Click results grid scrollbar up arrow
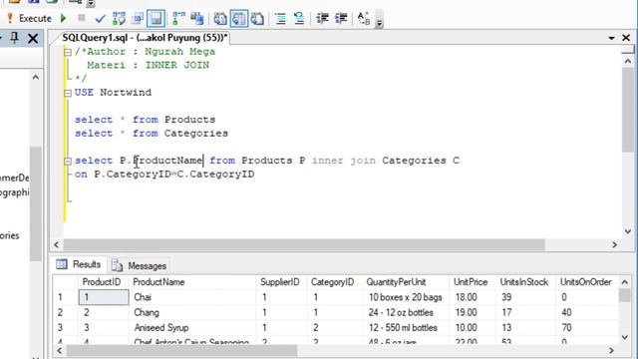 click(x=625, y=282)
